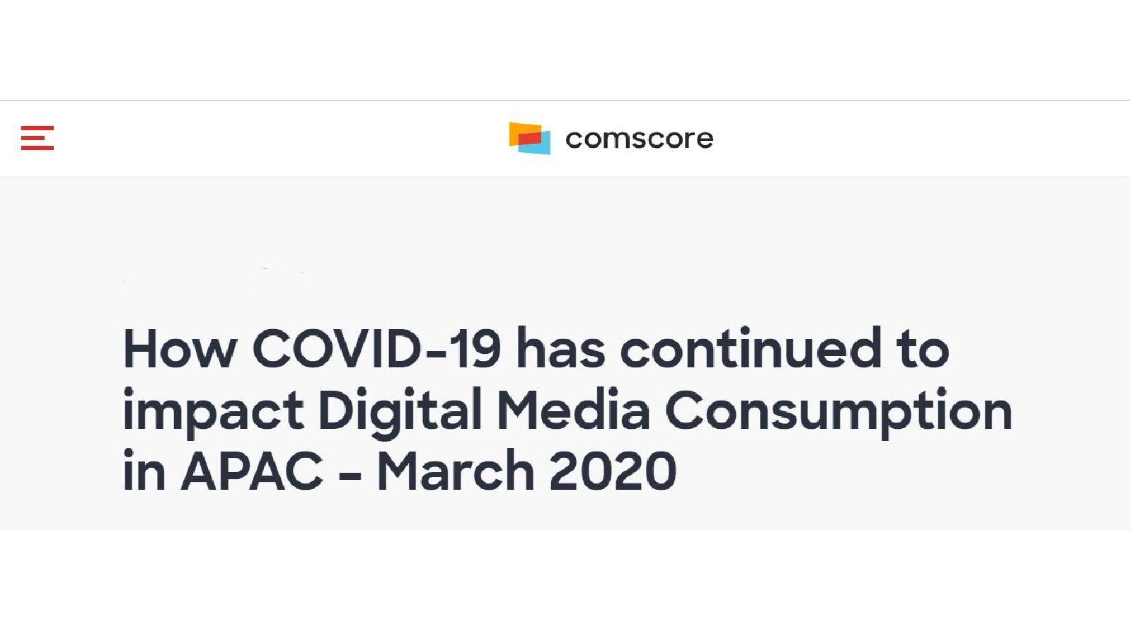1132x637 pixels.
Task: Select the article headline about COVID-19
Action: [x=567, y=410]
